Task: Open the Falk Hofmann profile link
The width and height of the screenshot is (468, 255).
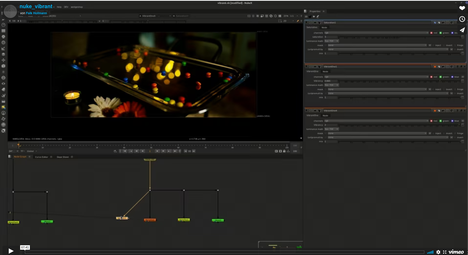Action: tap(36, 13)
